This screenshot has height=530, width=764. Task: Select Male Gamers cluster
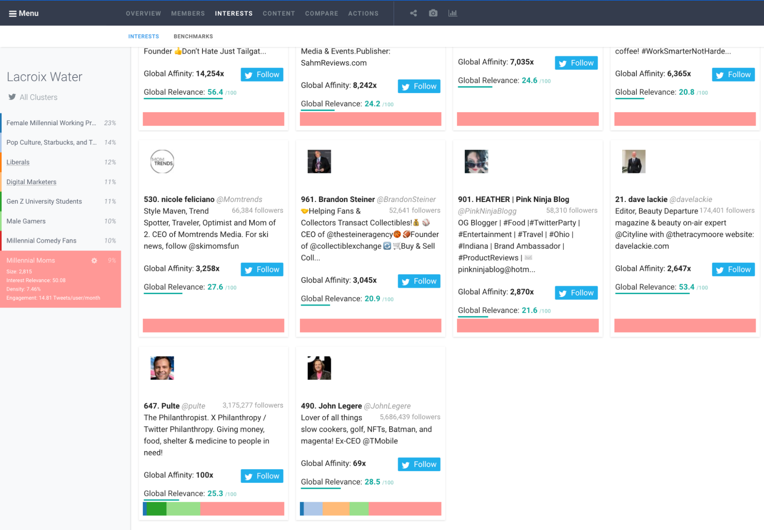(x=61, y=221)
